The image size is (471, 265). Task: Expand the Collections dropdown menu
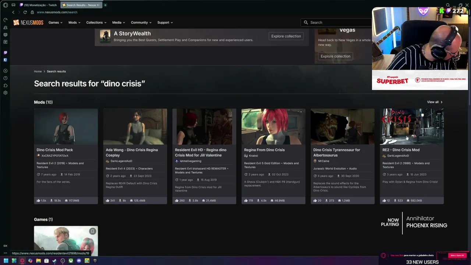point(96,22)
